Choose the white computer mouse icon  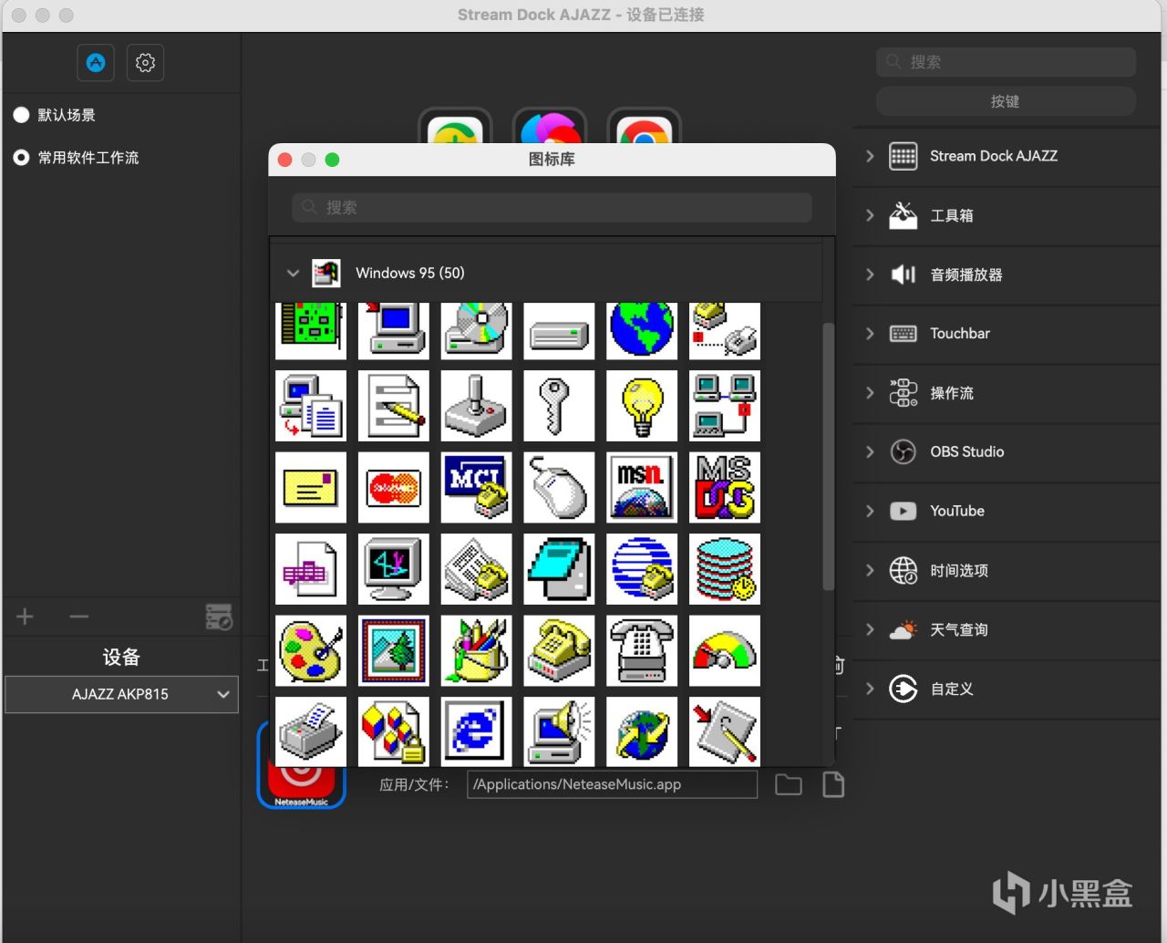coord(559,488)
